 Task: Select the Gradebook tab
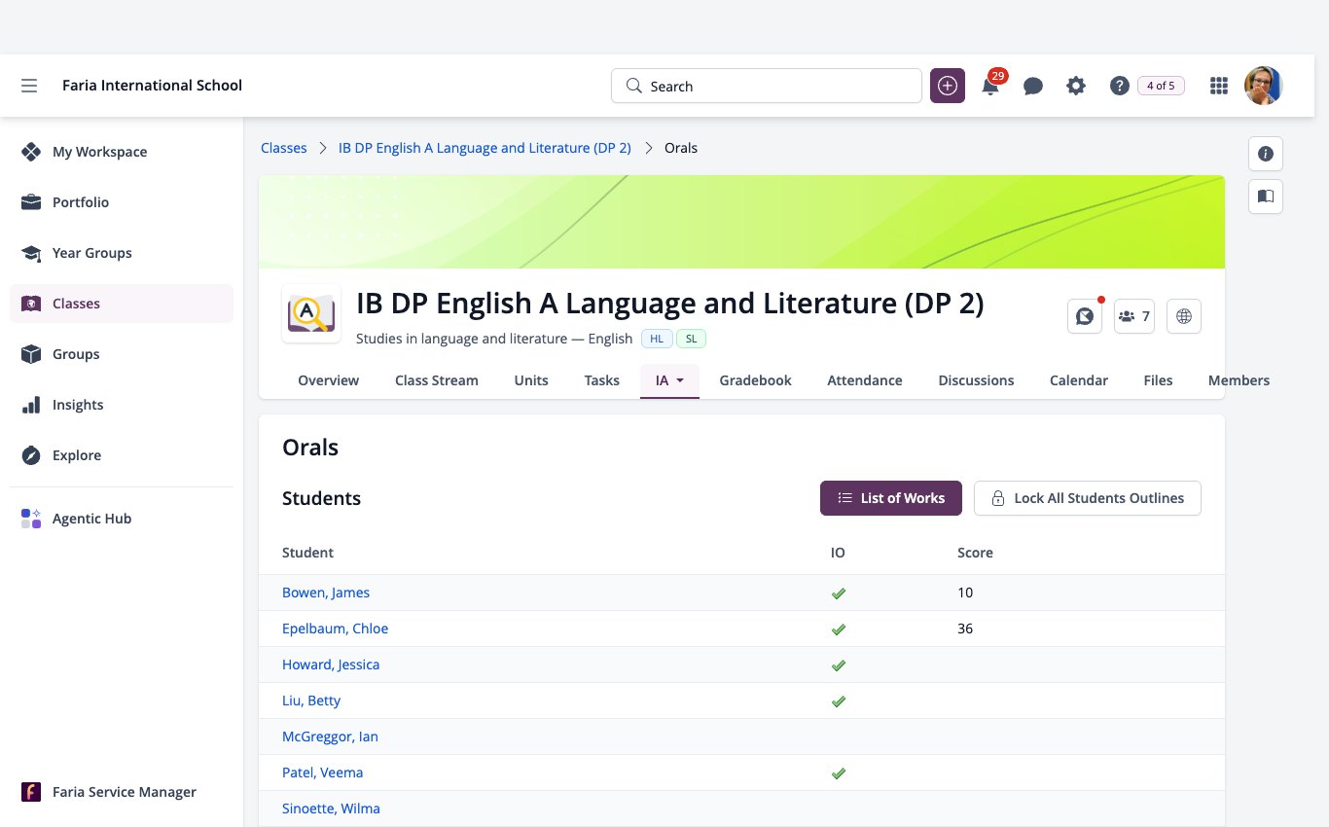[755, 380]
